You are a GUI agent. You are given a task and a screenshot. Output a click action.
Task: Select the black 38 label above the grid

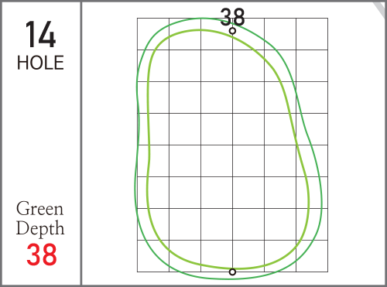pos(232,17)
